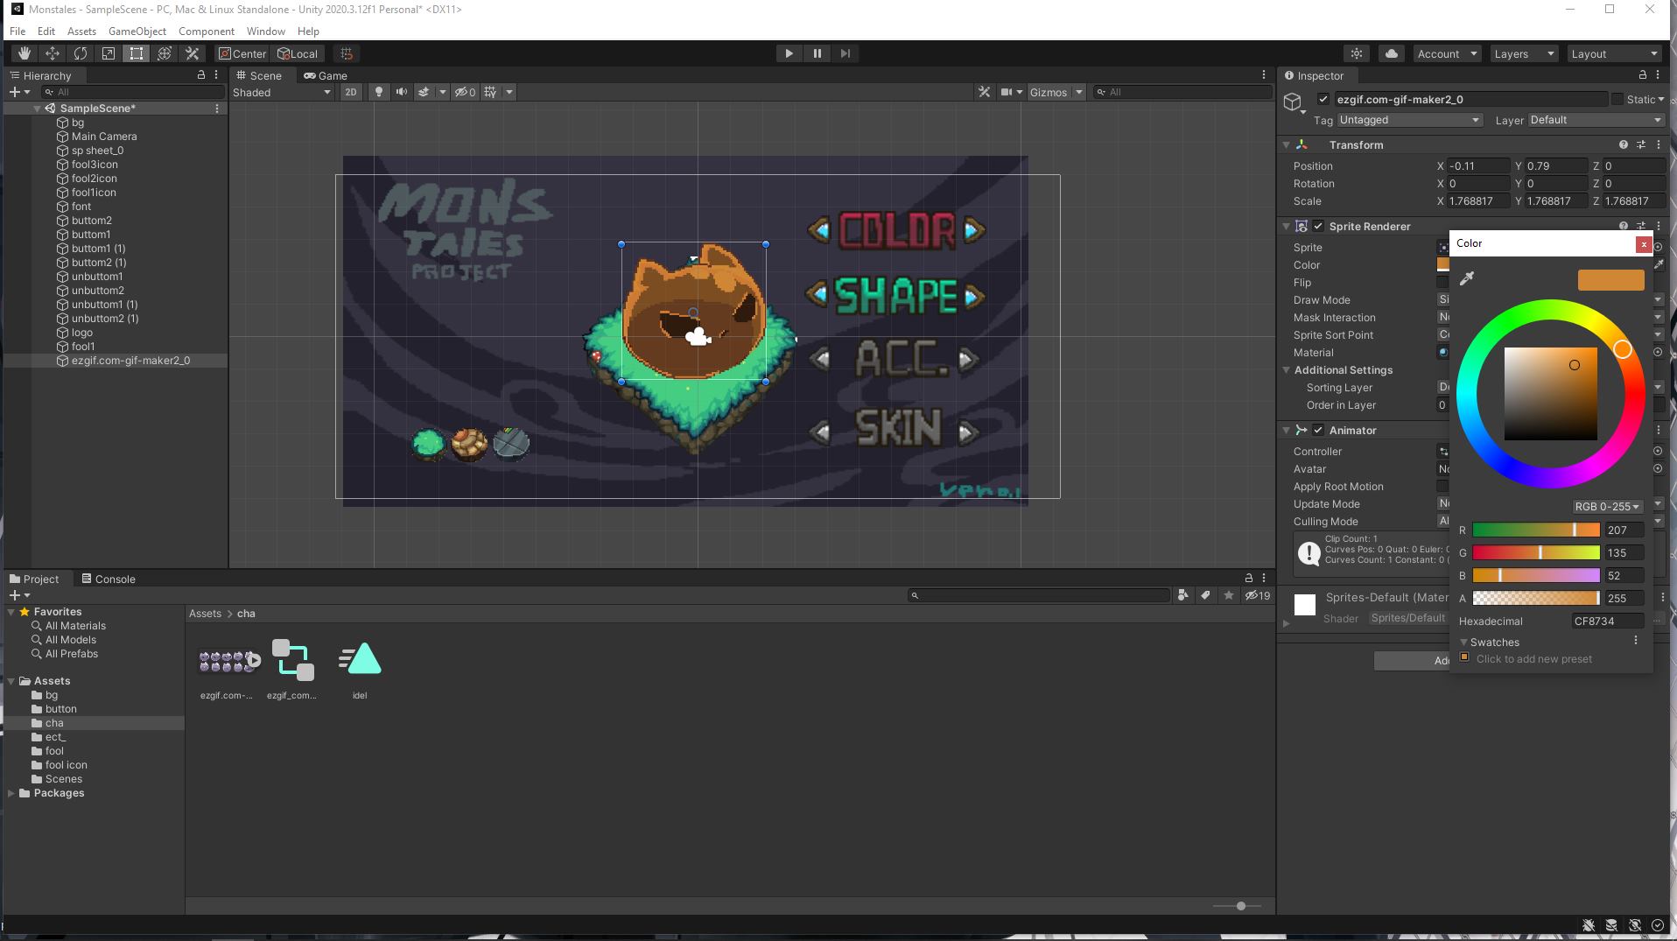
Task: Pick a color with the eyedropper
Action: (1467, 278)
